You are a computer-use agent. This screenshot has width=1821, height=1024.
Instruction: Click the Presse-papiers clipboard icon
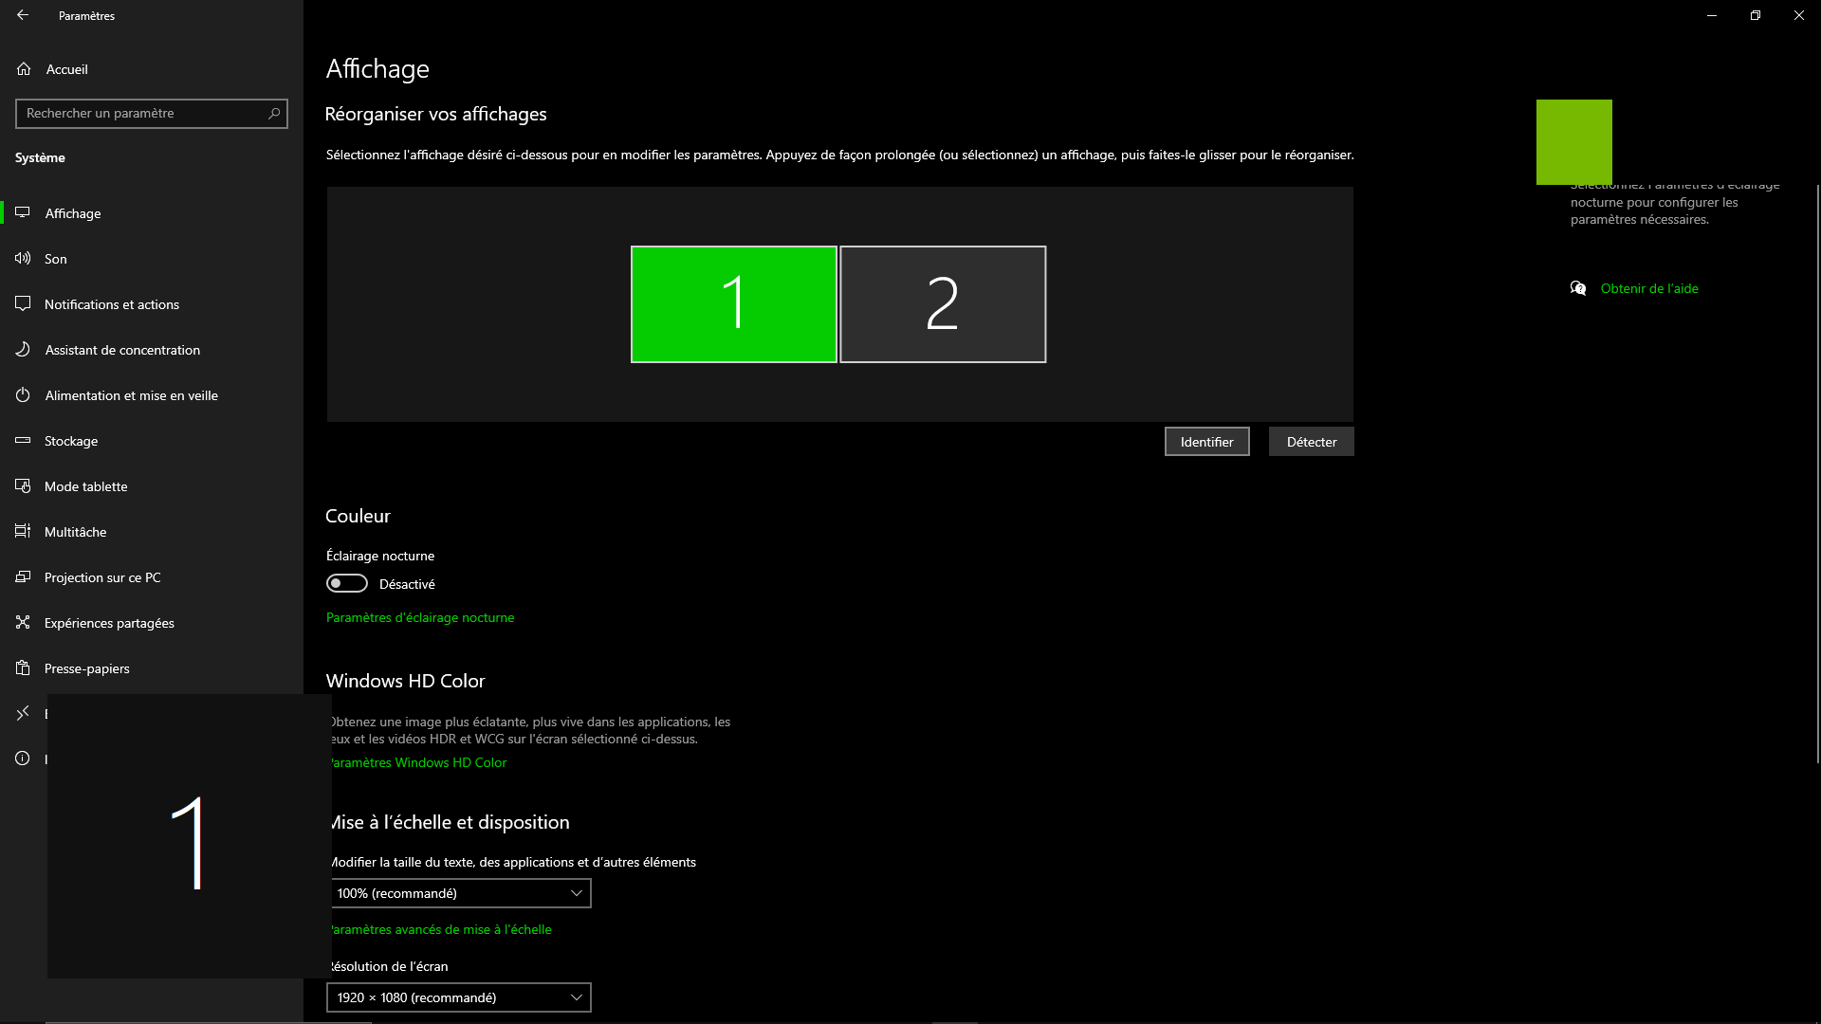pyautogui.click(x=23, y=667)
